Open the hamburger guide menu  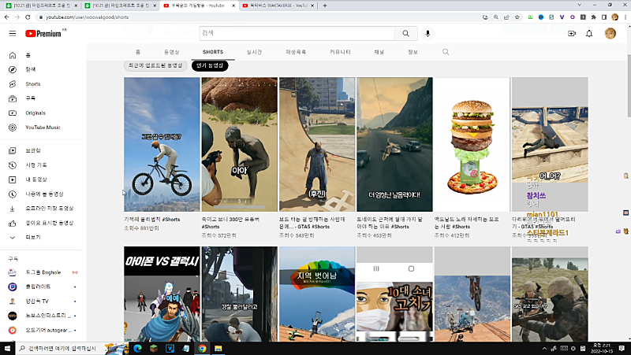pyautogui.click(x=13, y=33)
